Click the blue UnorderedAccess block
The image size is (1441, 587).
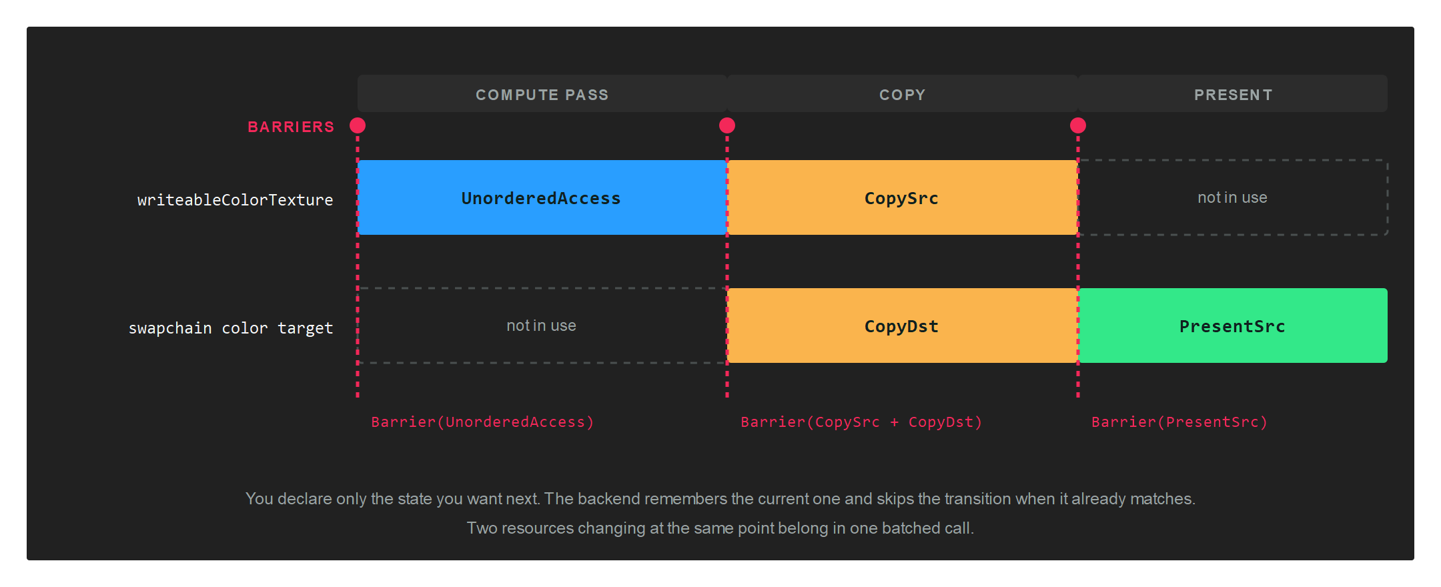tap(542, 197)
